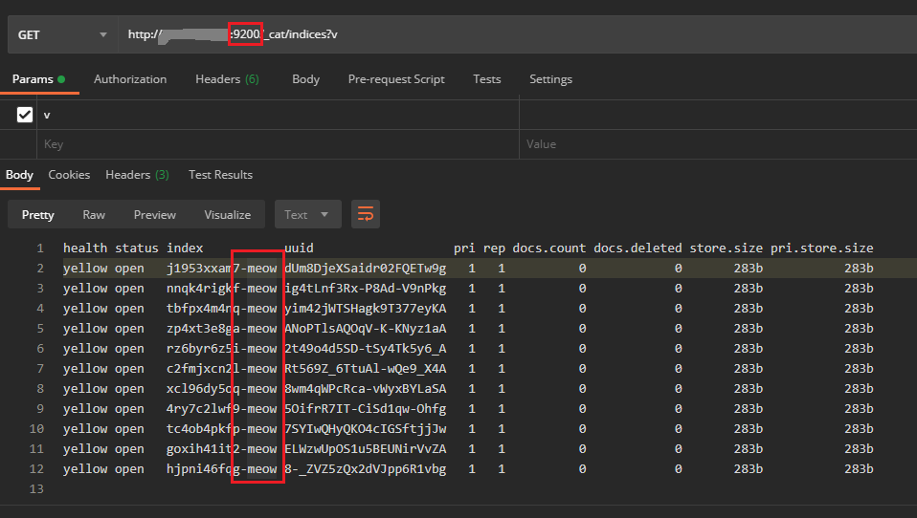Image resolution: width=917 pixels, height=518 pixels.
Task: Click the 'docs.count' column header text
Action: point(549,248)
